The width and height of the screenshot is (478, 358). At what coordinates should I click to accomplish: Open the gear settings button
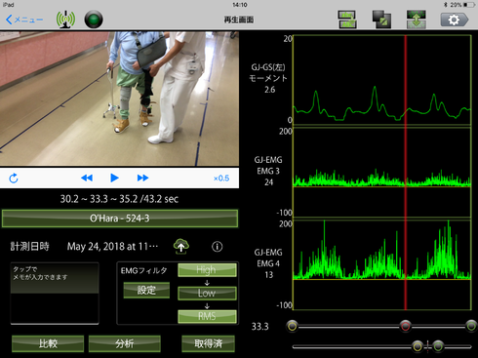coord(455,20)
